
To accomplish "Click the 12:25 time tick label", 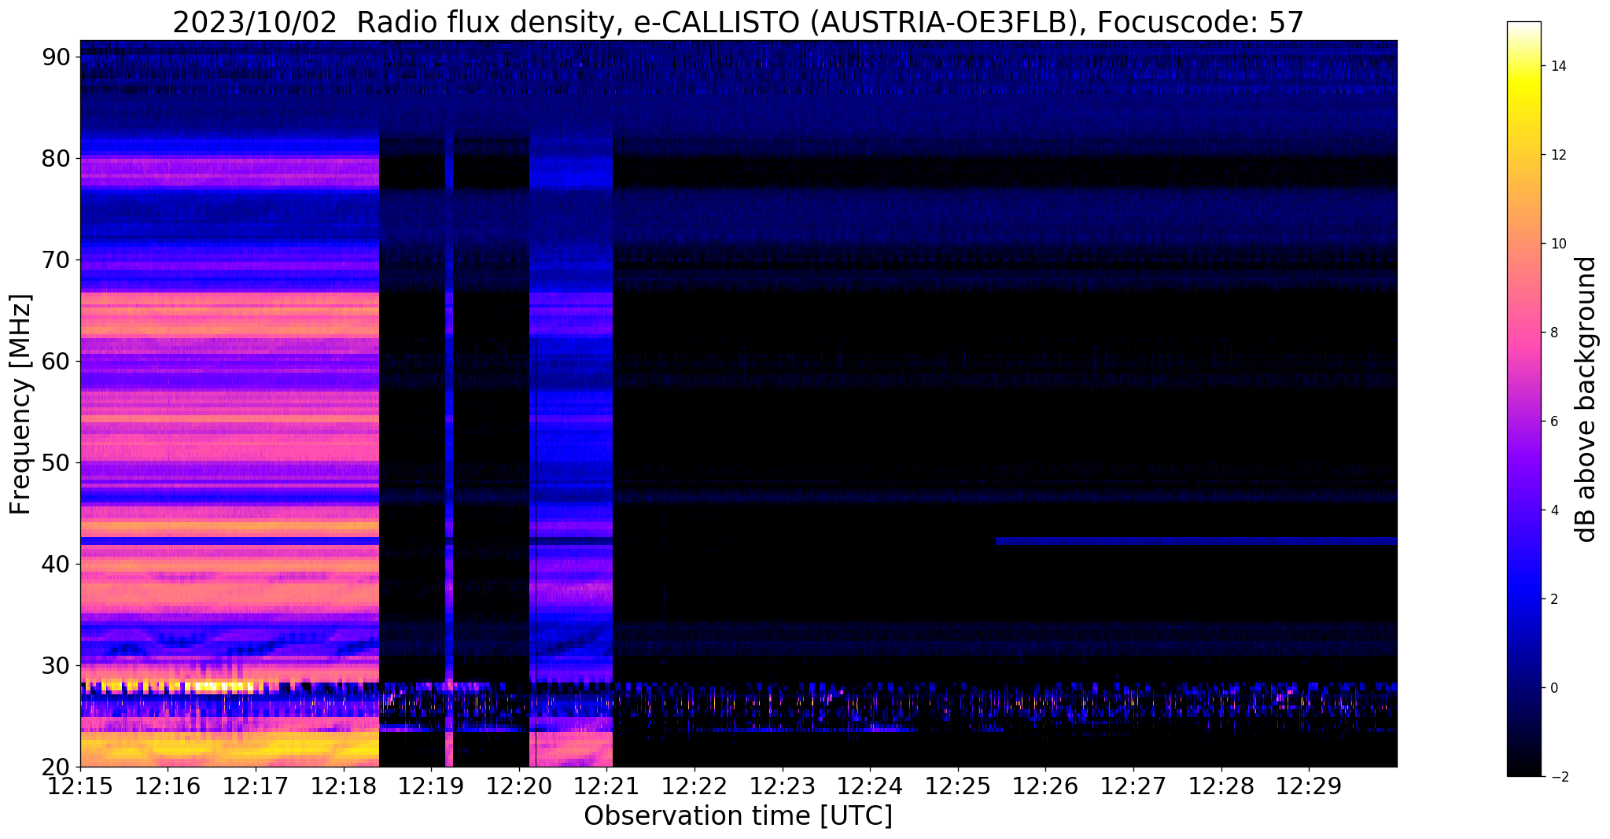I will (x=958, y=786).
